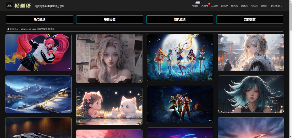
Task: Open the 明星区 category
Action: tap(264, 6)
